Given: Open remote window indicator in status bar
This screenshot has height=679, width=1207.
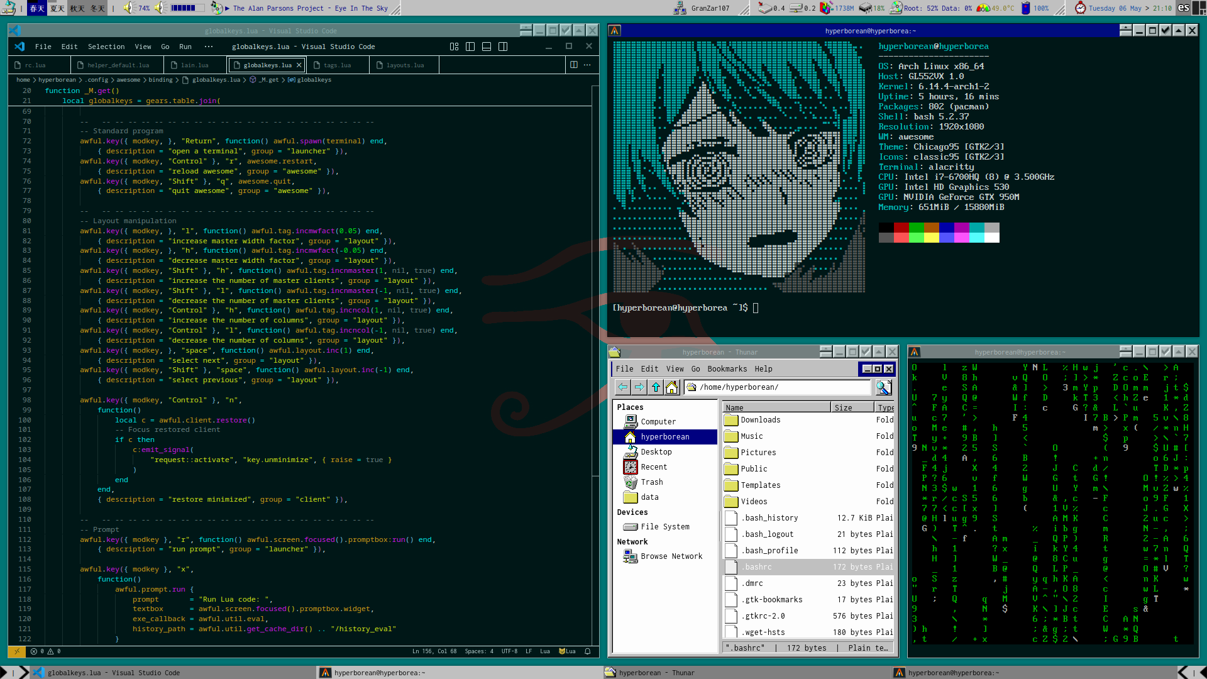Looking at the screenshot, I should click(x=16, y=651).
